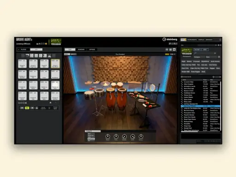Adjust the Attack knob
The image size is (236, 177).
(x=124, y=136)
